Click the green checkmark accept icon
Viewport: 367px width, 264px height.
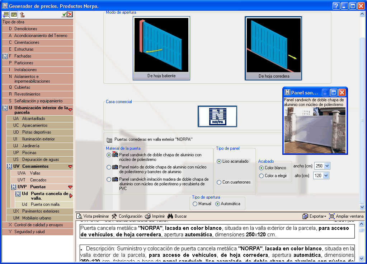(x=64, y=14)
